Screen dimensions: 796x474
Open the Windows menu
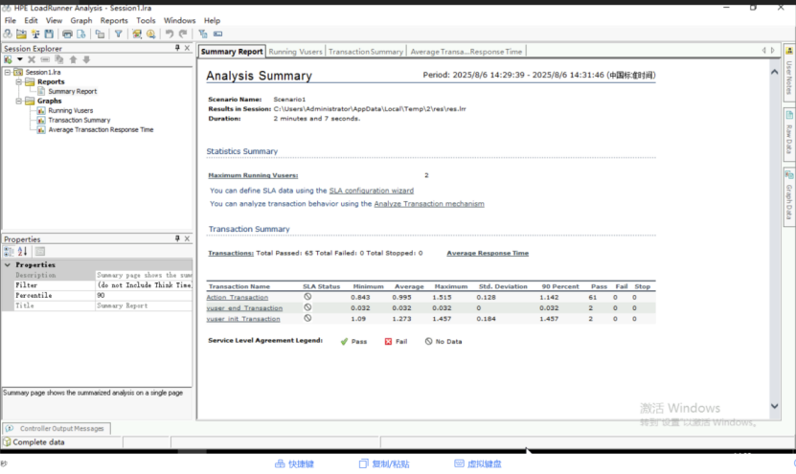(x=179, y=20)
